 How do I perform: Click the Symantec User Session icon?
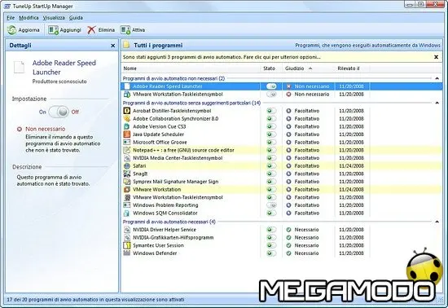pos(127,245)
